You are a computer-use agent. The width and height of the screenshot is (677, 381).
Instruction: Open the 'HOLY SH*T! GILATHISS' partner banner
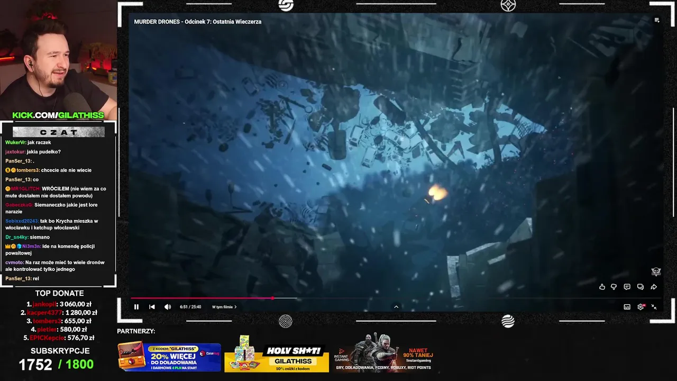click(x=277, y=353)
